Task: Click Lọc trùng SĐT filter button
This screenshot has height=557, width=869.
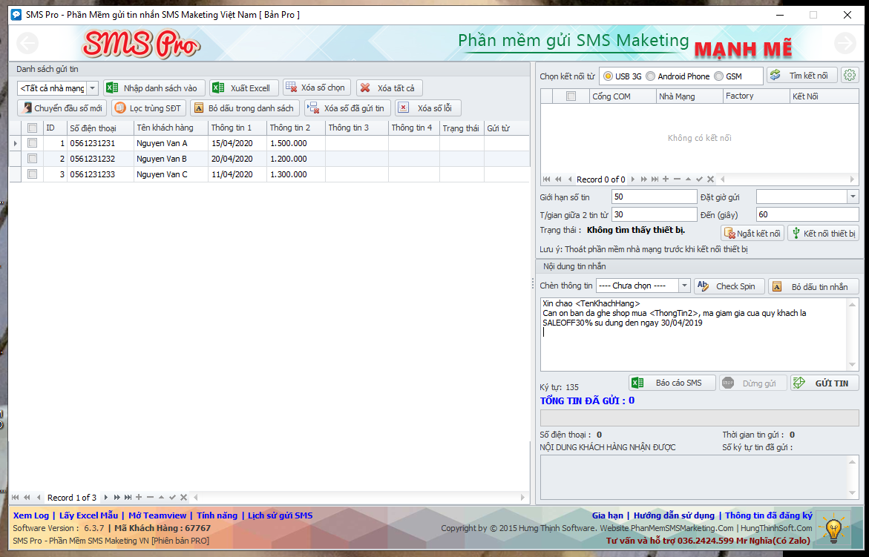Action: tap(148, 108)
